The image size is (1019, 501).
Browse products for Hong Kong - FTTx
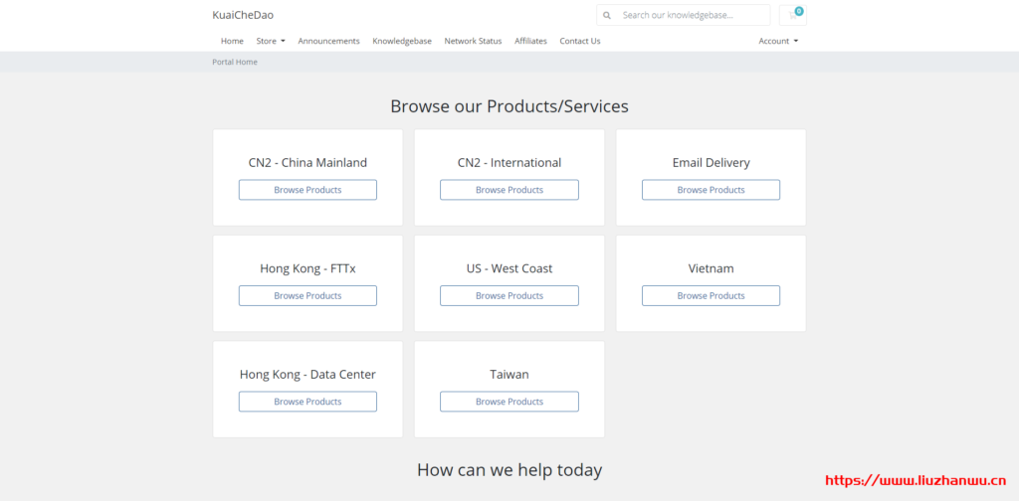pos(307,295)
